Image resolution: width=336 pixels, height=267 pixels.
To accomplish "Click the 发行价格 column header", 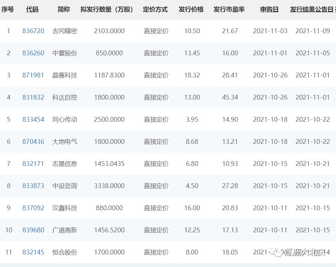I will (x=191, y=10).
